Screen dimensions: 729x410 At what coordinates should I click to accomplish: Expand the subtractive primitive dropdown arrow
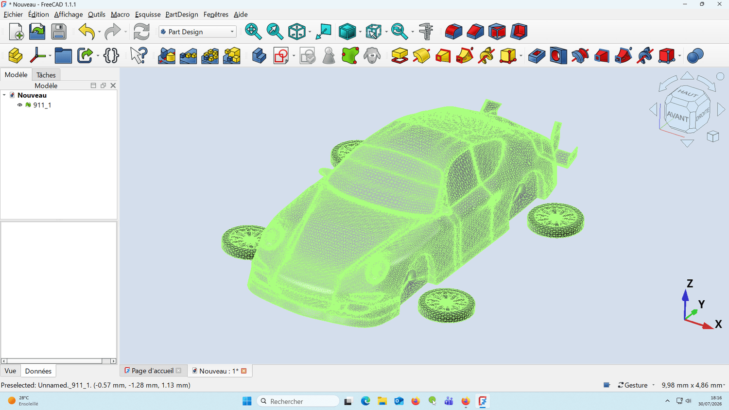tap(679, 56)
